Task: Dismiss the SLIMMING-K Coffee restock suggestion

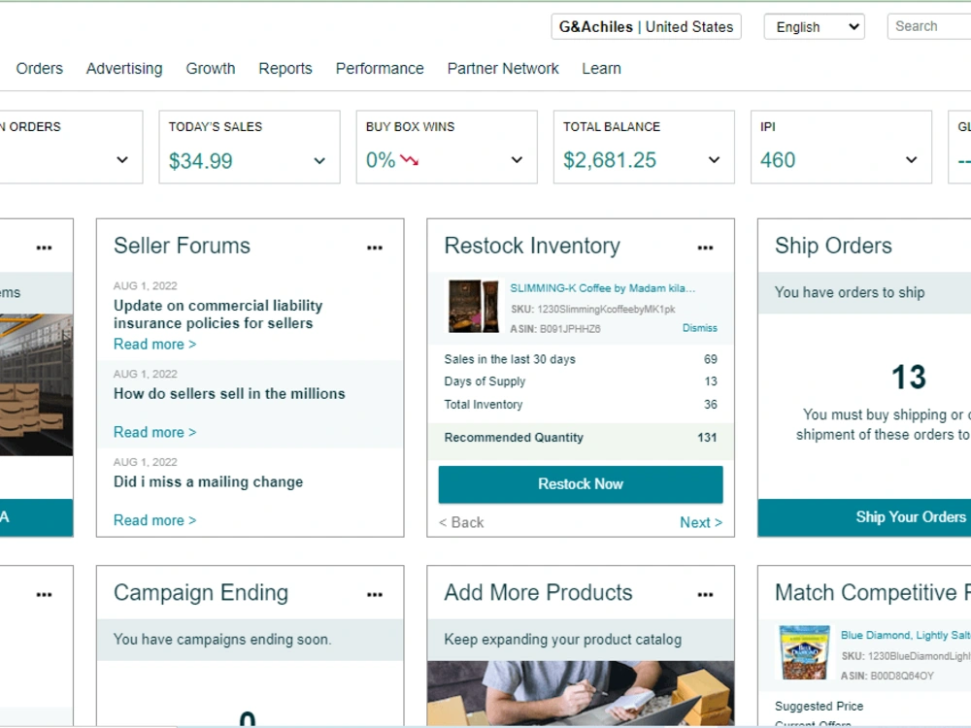Action: click(700, 328)
